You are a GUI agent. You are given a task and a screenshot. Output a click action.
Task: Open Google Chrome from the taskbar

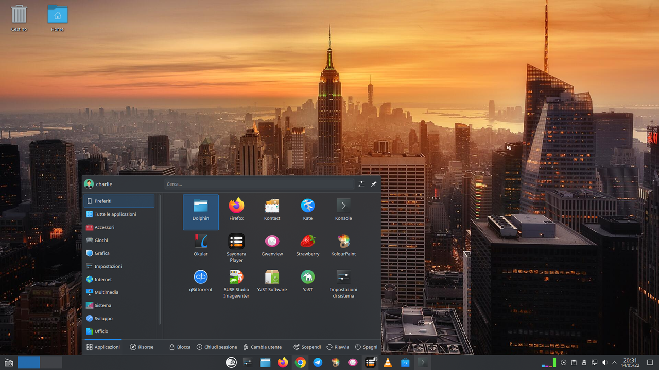[300, 363]
